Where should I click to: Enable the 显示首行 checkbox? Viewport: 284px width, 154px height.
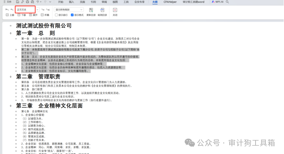coord(56,15)
